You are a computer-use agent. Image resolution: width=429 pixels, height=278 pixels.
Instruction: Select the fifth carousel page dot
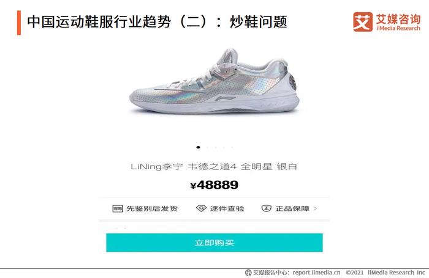coord(232,147)
